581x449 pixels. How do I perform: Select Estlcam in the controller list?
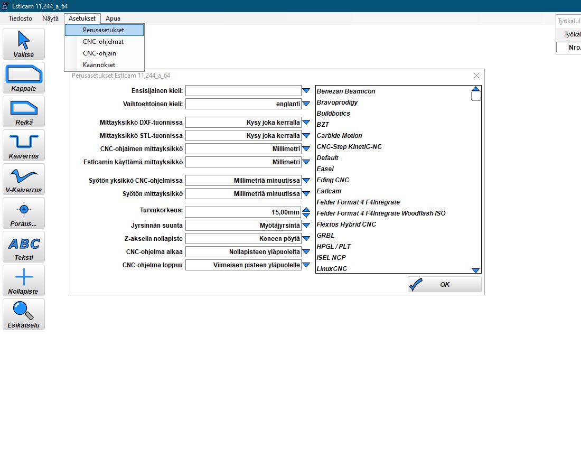click(x=329, y=191)
